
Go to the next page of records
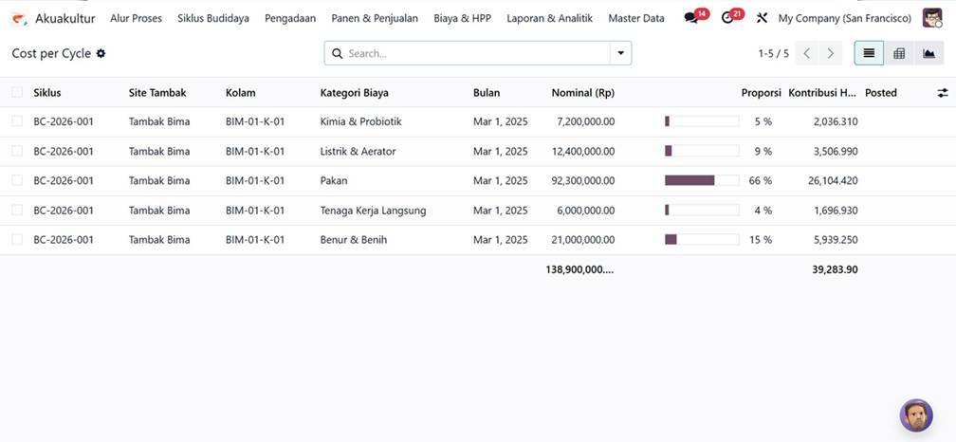coord(831,53)
